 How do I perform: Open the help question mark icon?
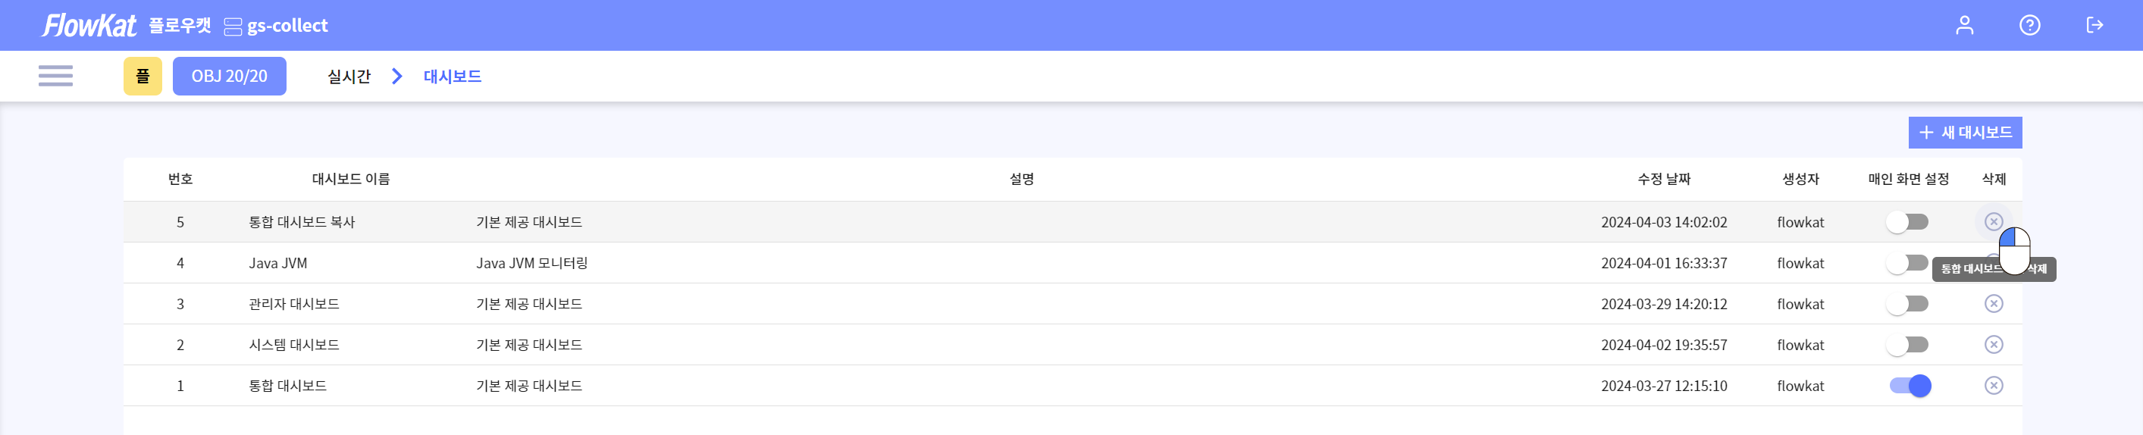click(x=2029, y=25)
